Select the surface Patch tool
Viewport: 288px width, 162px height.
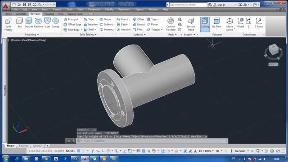coord(122,24)
